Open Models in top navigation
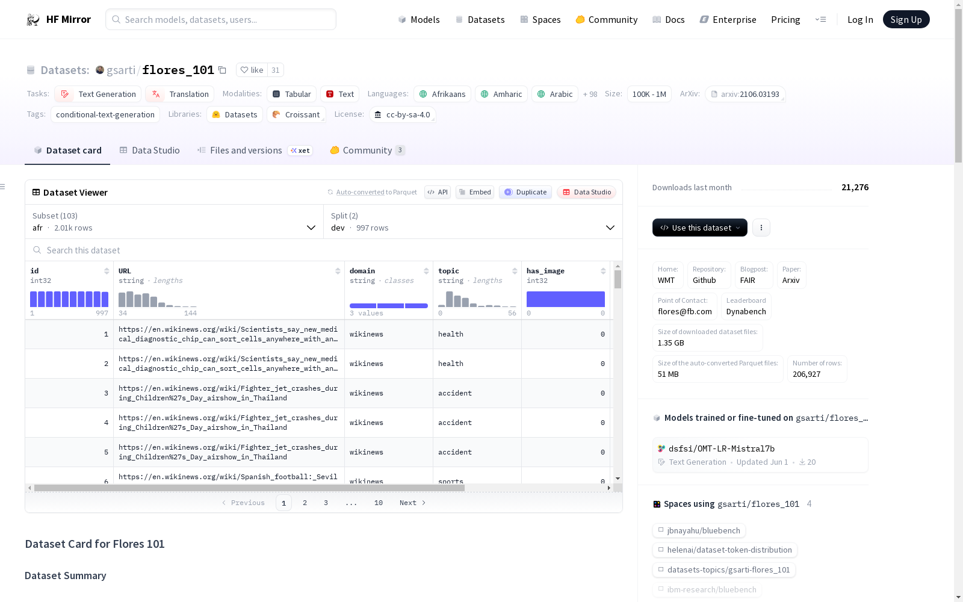This screenshot has height=602, width=963. pos(418,20)
